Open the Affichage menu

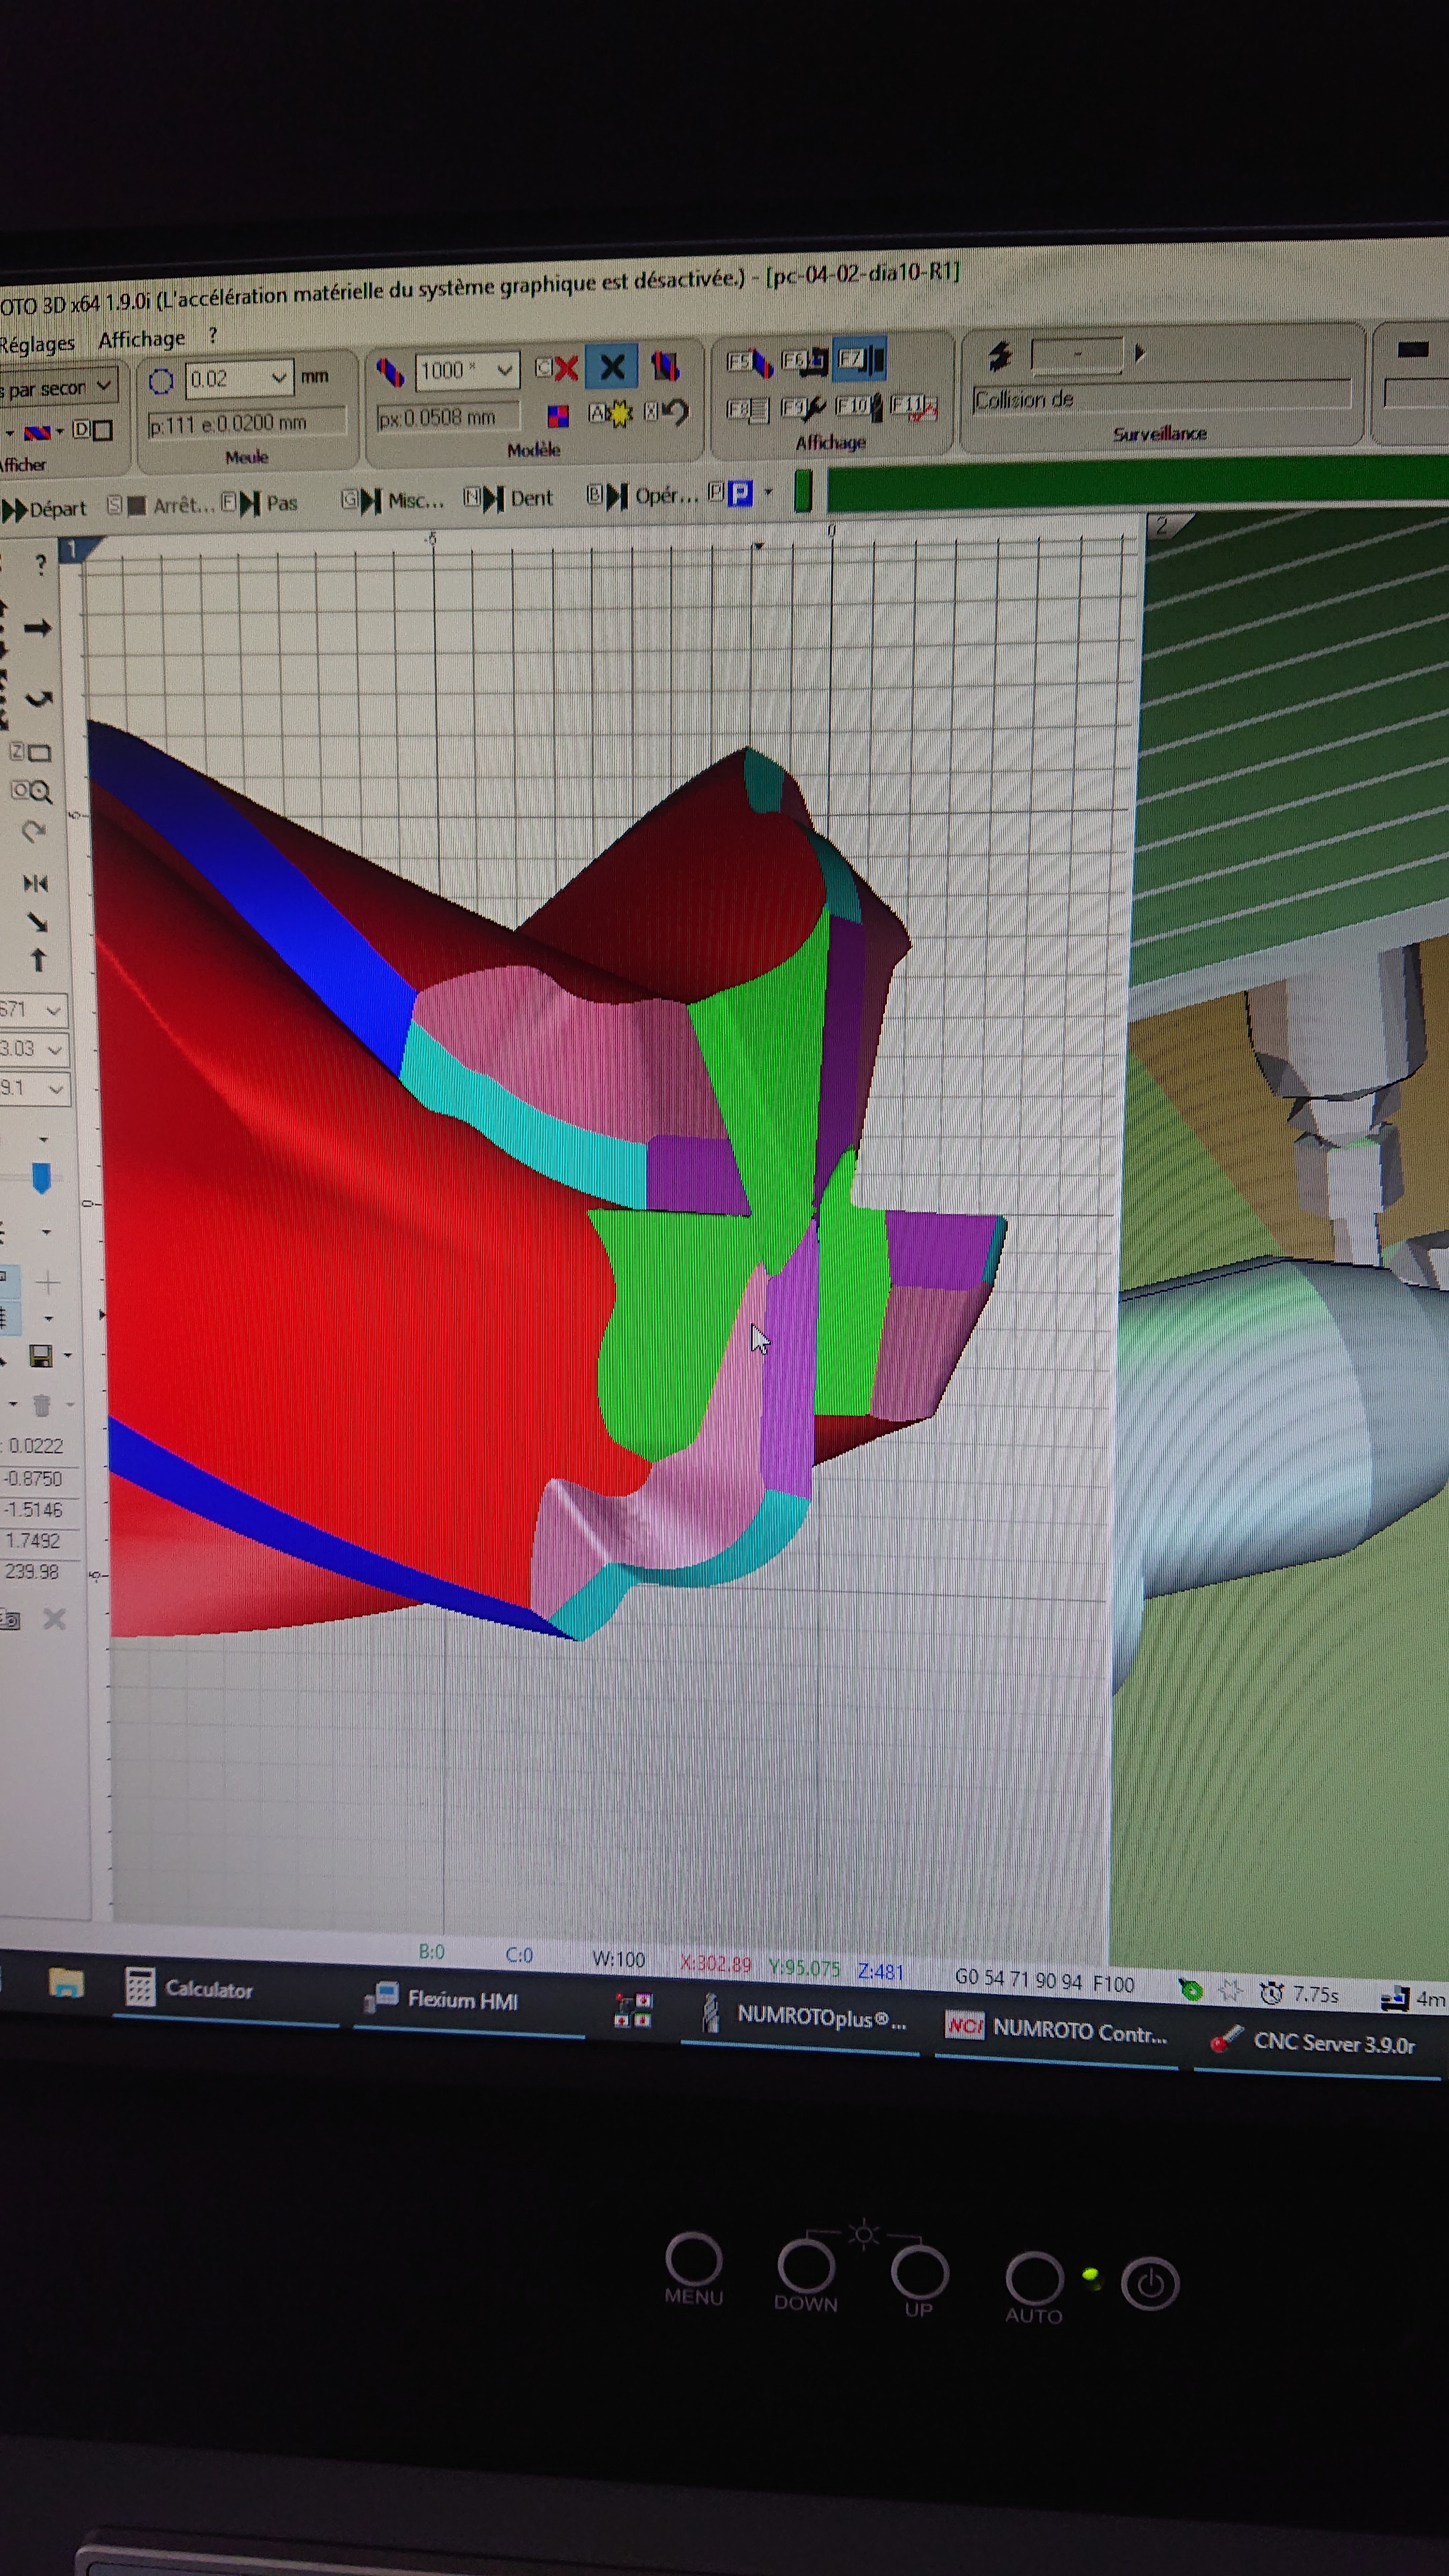(x=141, y=340)
